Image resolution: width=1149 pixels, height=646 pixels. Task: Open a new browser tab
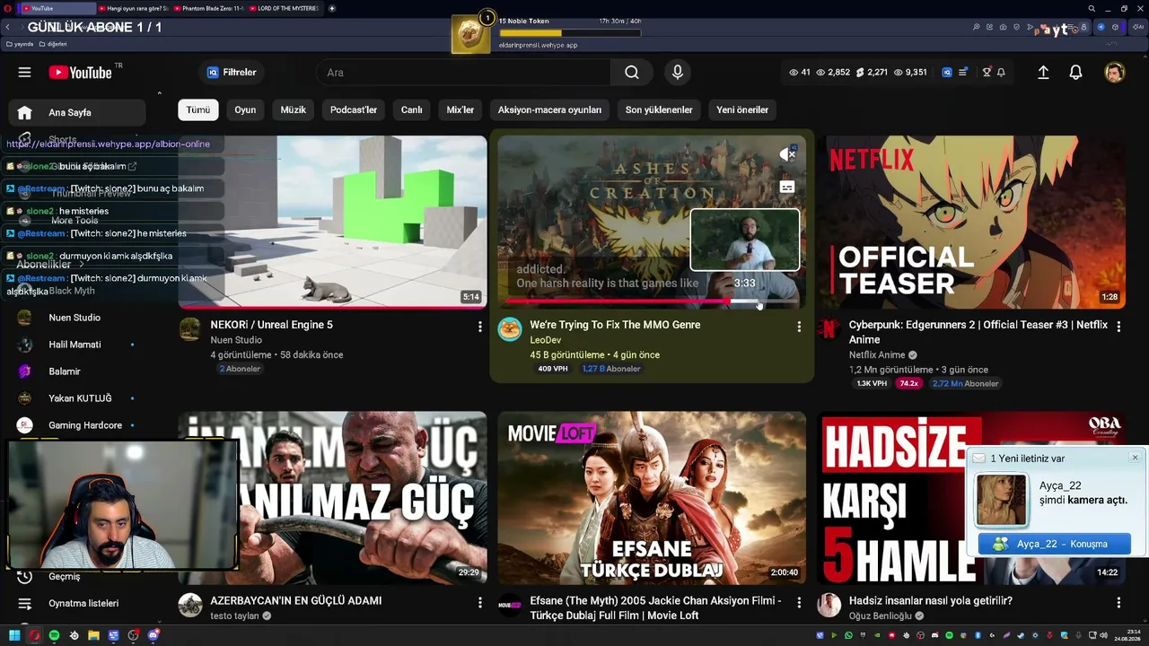(332, 8)
